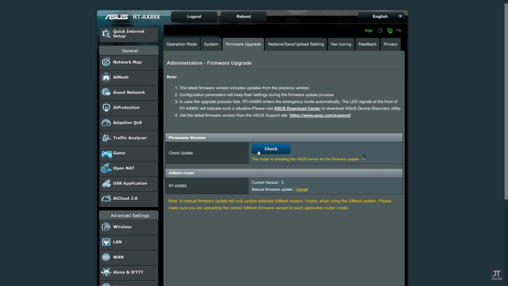Open the Open NAT icon

point(106,168)
